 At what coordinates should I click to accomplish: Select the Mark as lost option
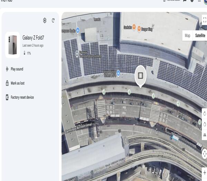point(18,83)
